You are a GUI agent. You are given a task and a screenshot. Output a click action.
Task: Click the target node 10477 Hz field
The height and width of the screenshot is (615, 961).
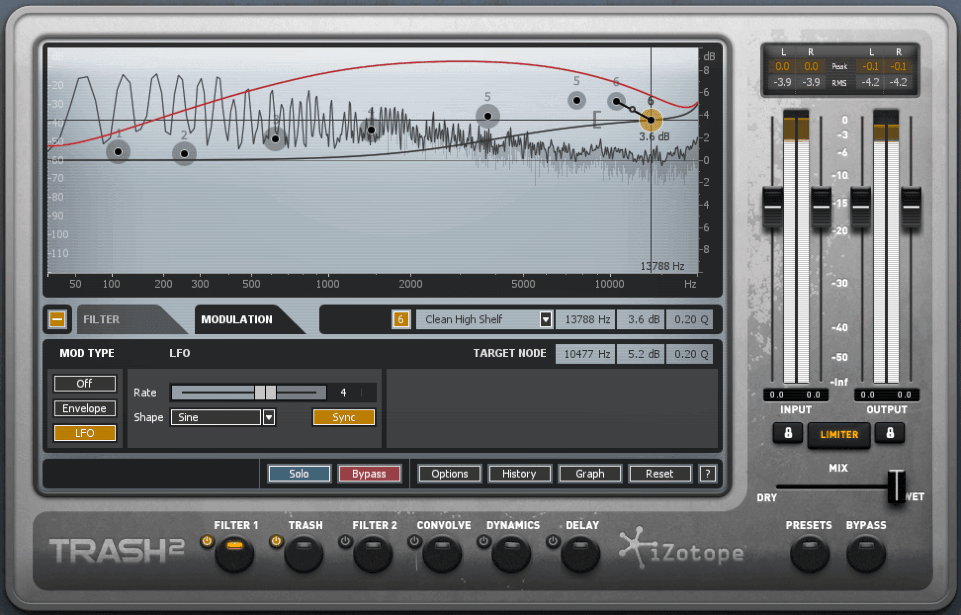pos(586,354)
